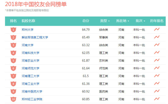Click the score 63.32

tap(86, 45)
